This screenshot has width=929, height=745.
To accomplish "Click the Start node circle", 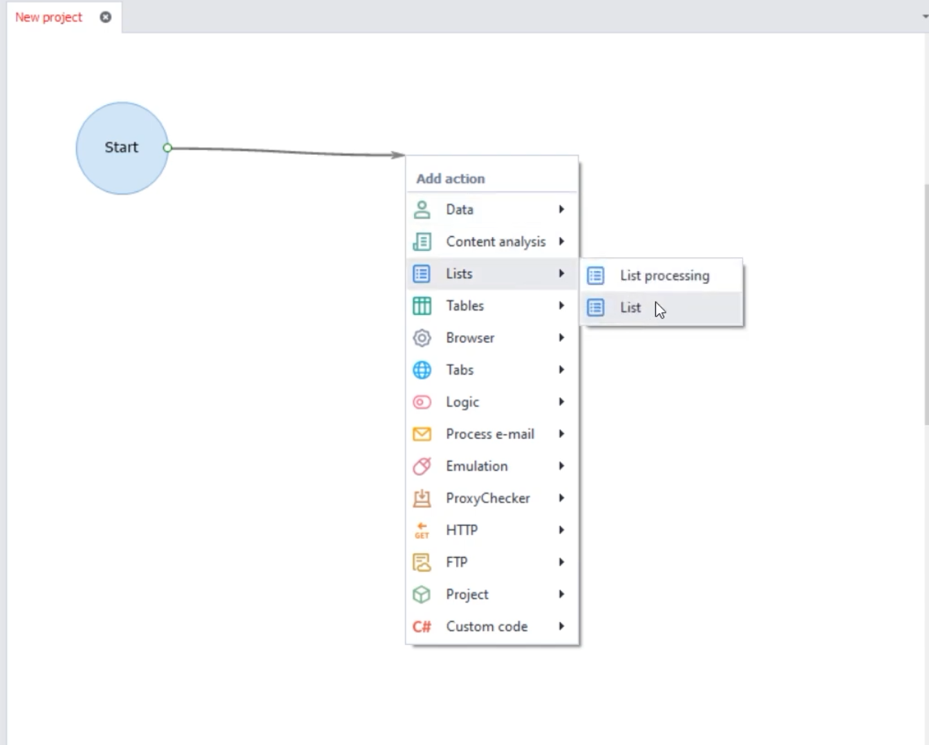I will (x=121, y=148).
